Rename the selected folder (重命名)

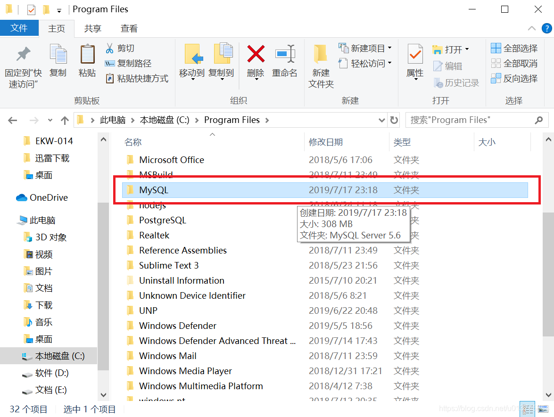[x=285, y=61]
